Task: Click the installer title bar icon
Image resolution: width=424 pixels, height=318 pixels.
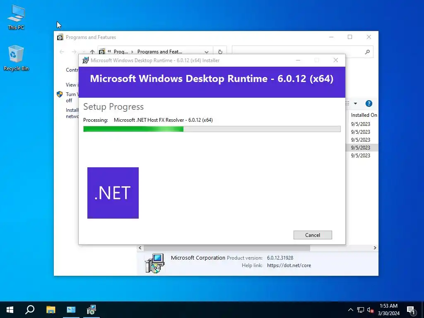Action: 85,60
